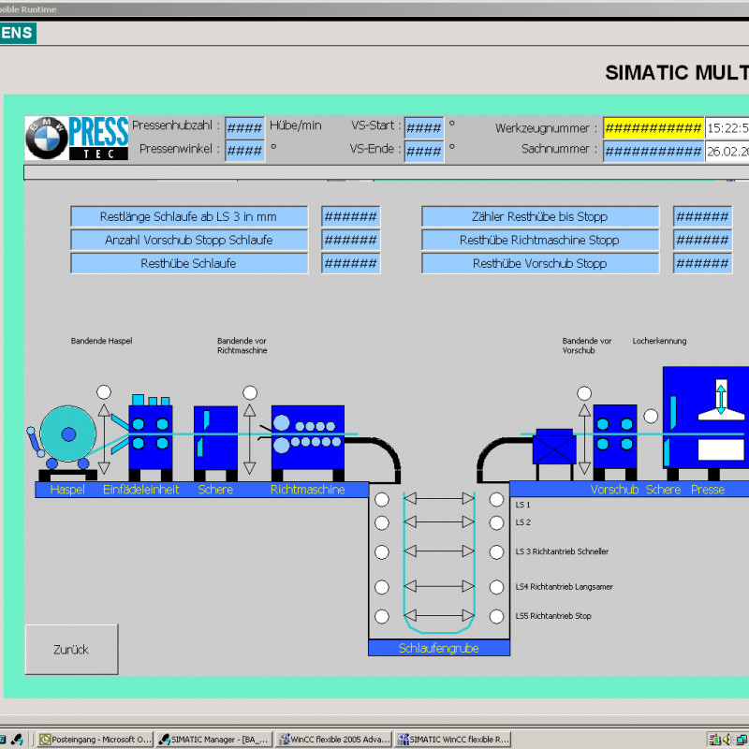Viewport: 749px width, 749px height.
Task: Select value field beside Resthübe Schlaufe
Action: (x=350, y=263)
